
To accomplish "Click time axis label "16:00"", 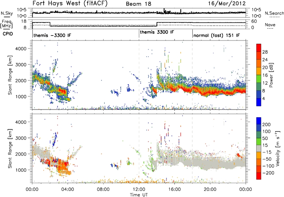I will point(174,190).
